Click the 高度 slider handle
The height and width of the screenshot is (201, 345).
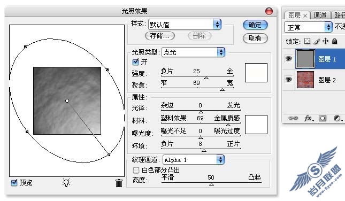click(x=211, y=184)
